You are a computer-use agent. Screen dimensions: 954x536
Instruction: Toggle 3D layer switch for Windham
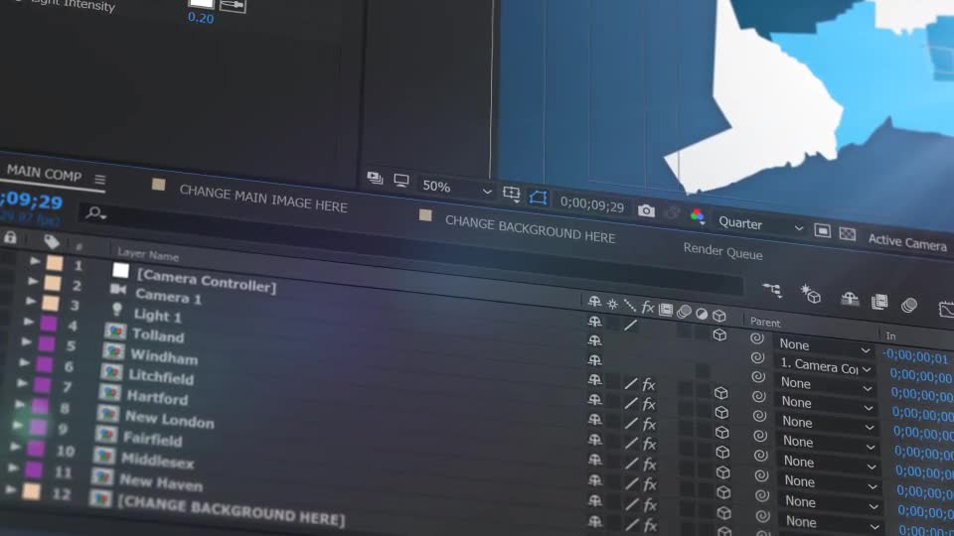pos(721,413)
